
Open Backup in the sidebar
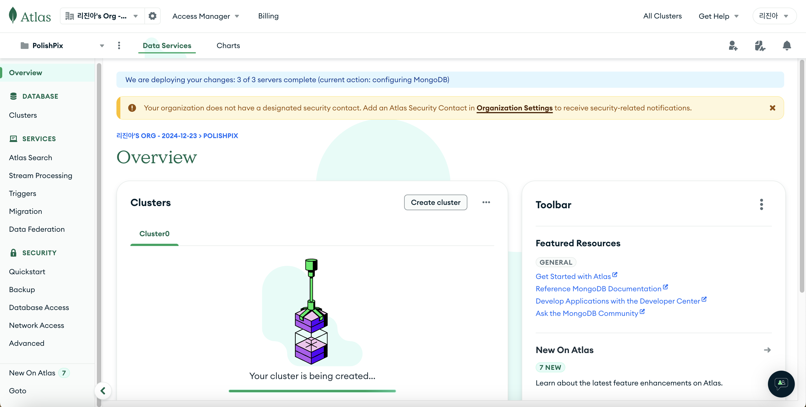(22, 290)
